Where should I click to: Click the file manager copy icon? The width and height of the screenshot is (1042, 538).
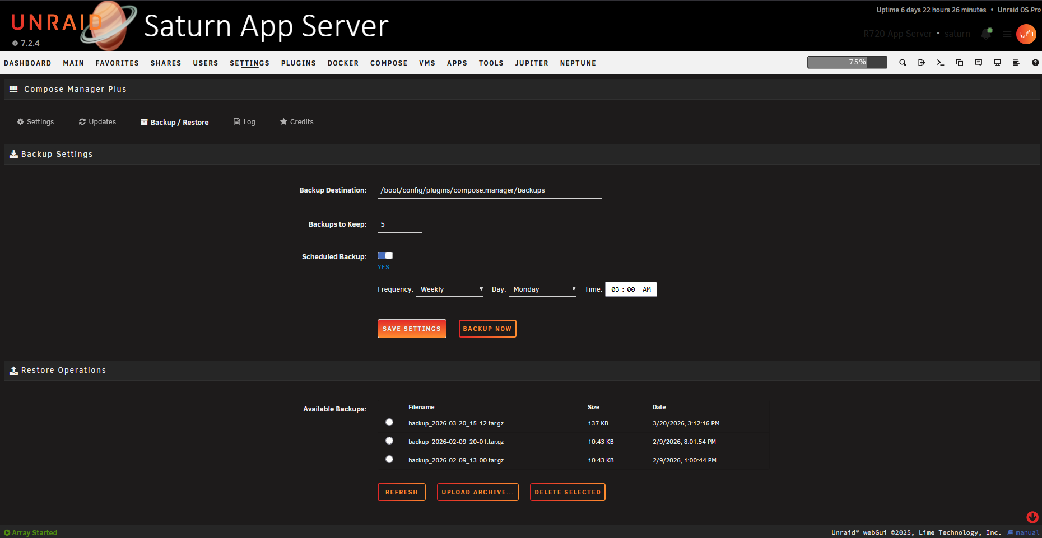pos(960,63)
